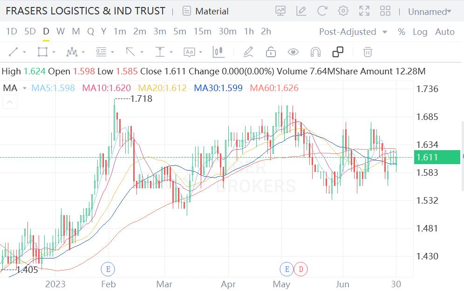This screenshot has width=464, height=291.
Task: Open the Post-Adjusted dropdown
Action: point(353,32)
